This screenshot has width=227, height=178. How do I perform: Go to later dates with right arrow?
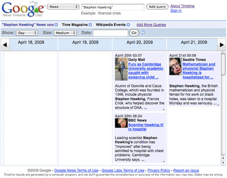click(222, 44)
